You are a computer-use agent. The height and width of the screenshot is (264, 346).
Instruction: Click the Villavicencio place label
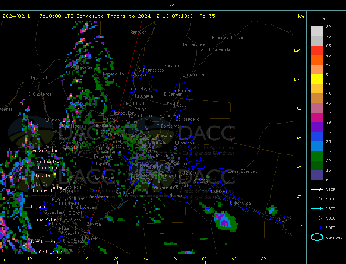click(x=86, y=67)
